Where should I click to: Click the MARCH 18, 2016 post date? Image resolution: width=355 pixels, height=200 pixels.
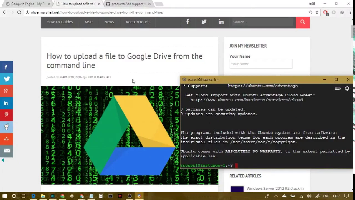tap(71, 77)
